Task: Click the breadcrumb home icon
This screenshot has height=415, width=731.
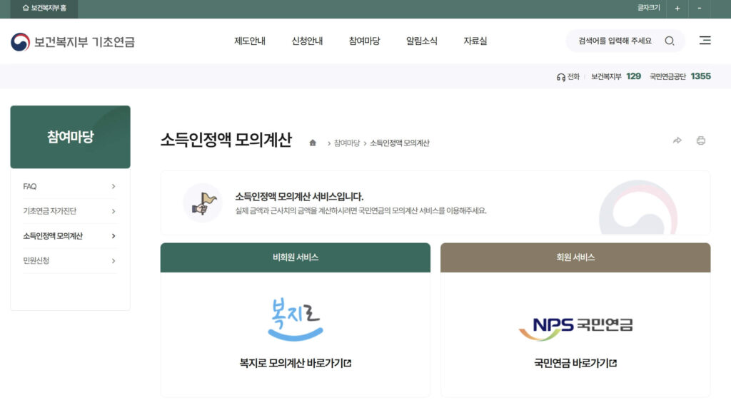Action: pyautogui.click(x=311, y=141)
